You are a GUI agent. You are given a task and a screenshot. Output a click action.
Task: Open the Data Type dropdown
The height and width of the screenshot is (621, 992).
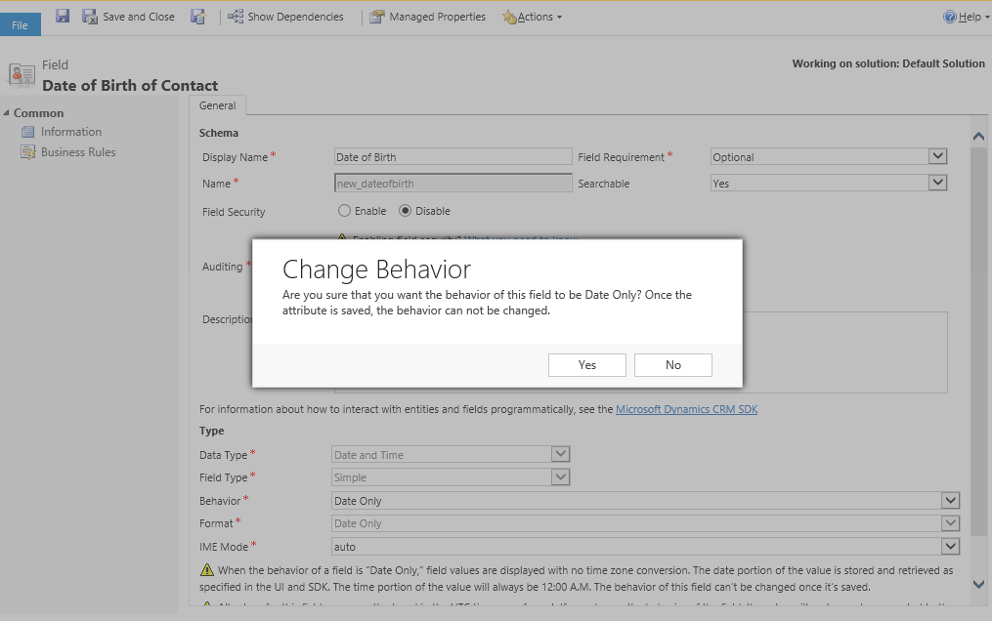click(x=561, y=454)
